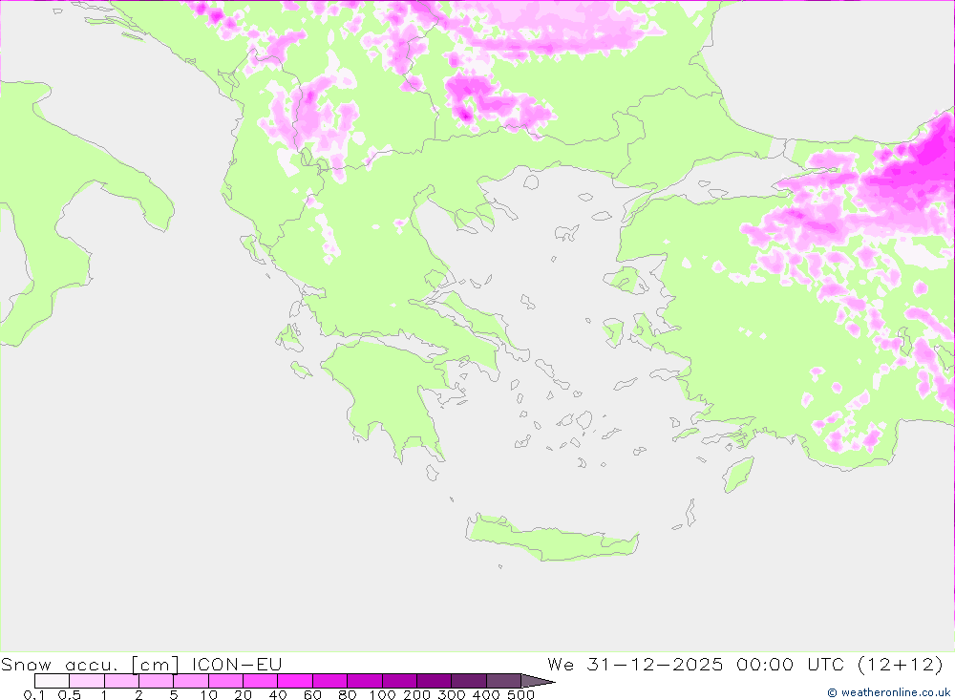Click the legend label "400"
The width and height of the screenshot is (955, 700).
487,694
